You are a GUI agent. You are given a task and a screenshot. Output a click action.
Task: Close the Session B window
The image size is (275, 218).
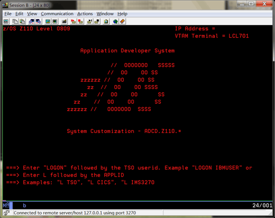[265, 4]
